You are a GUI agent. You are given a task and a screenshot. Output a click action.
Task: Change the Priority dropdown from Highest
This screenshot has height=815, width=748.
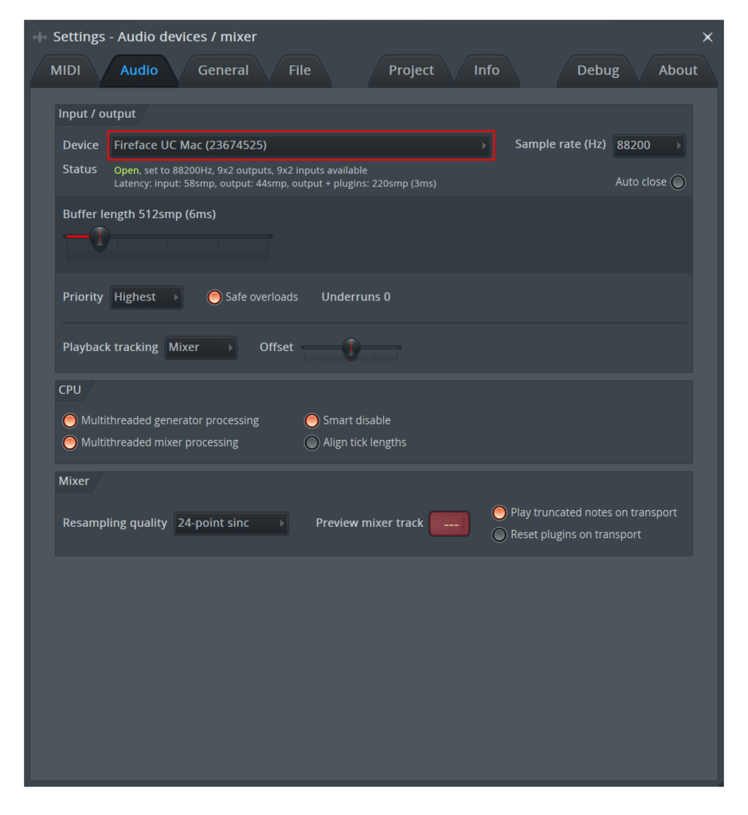pos(147,297)
